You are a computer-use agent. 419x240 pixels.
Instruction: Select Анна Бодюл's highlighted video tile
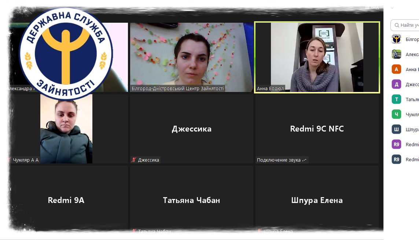coord(317,57)
